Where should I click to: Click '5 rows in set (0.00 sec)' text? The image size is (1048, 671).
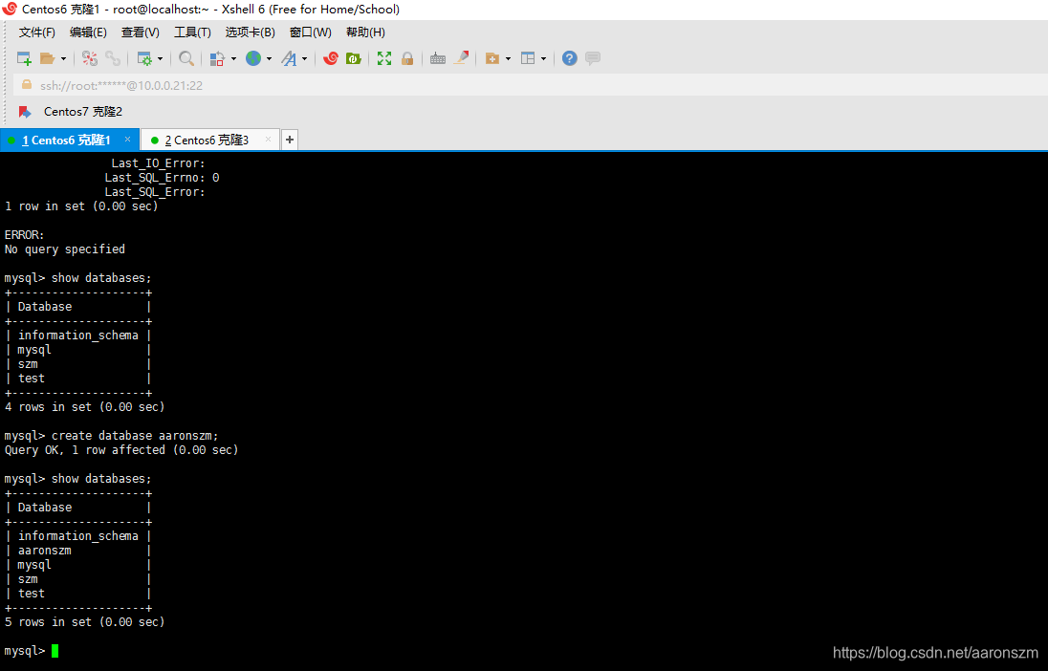click(85, 621)
